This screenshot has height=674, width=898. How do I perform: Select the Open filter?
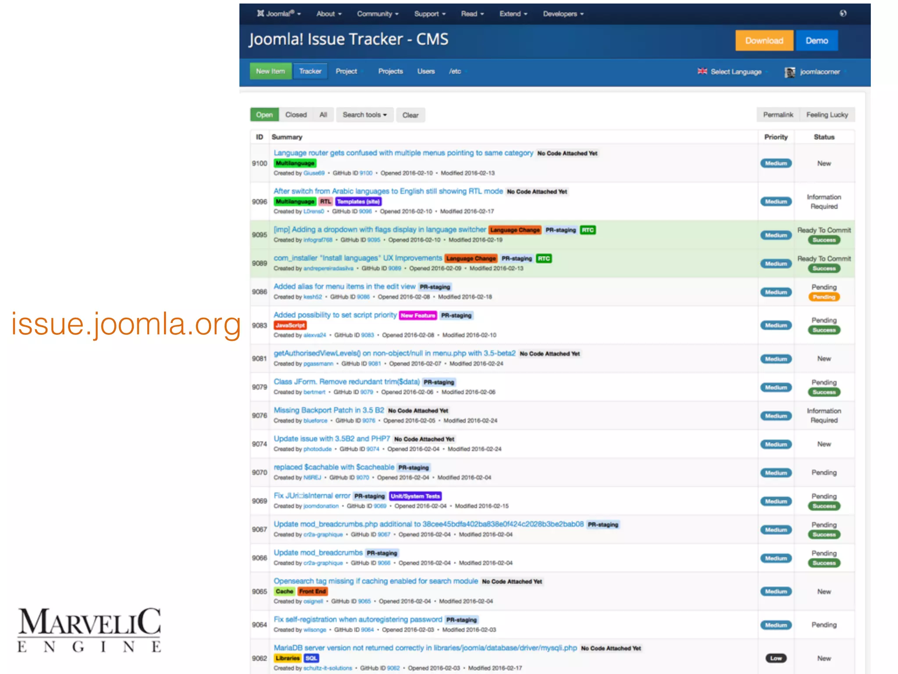click(264, 115)
